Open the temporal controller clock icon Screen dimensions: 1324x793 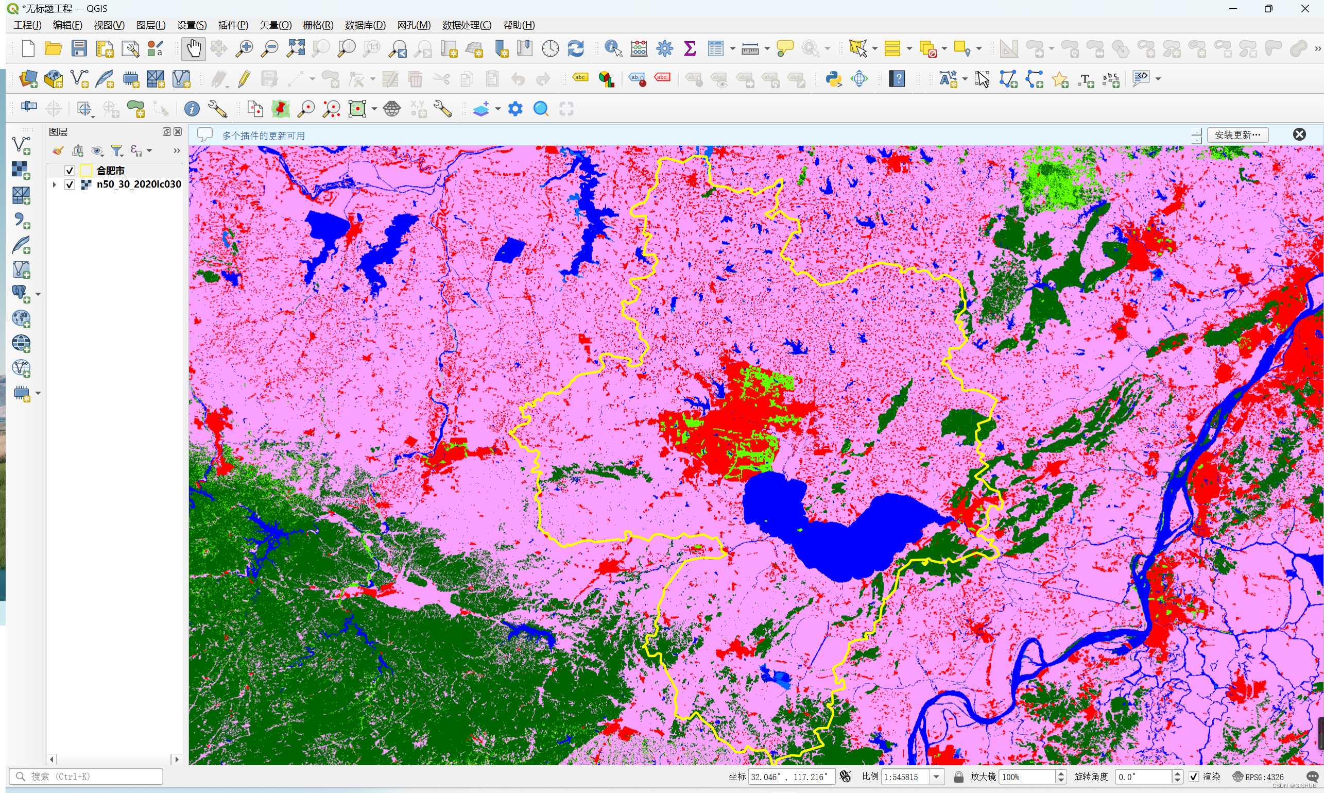[x=550, y=48]
